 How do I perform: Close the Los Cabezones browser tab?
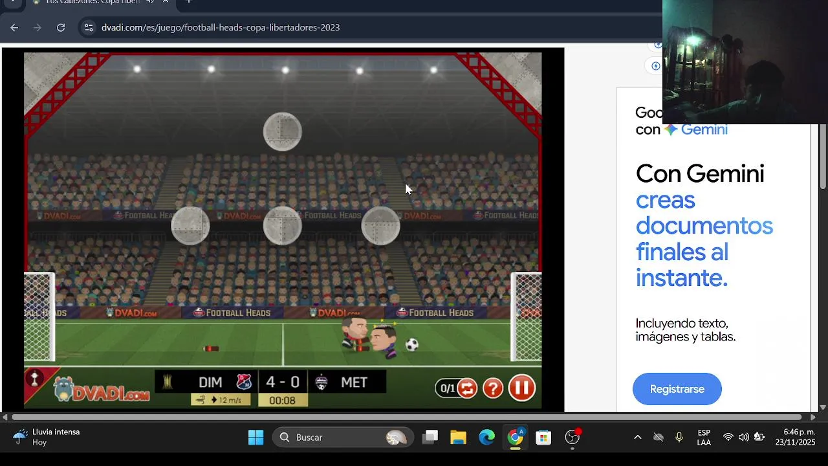(x=166, y=2)
